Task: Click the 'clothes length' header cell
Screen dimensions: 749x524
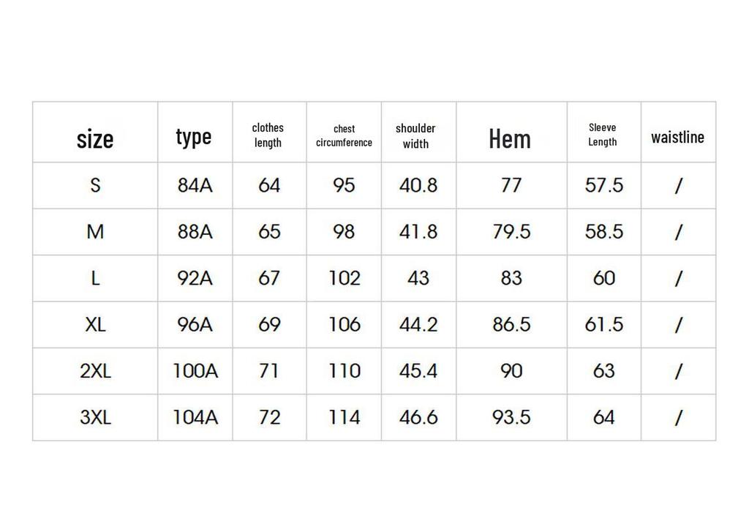Action: pos(268,135)
